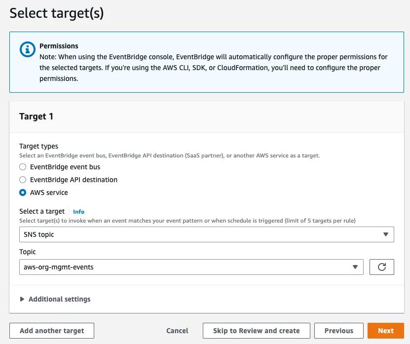Click the Target 1 panel header
This screenshot has height=344, width=410.
point(37,116)
